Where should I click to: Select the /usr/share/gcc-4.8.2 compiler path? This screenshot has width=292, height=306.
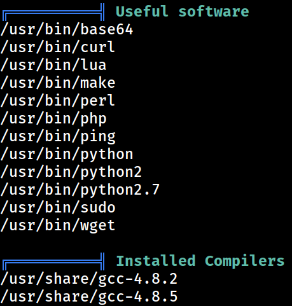(x=89, y=279)
